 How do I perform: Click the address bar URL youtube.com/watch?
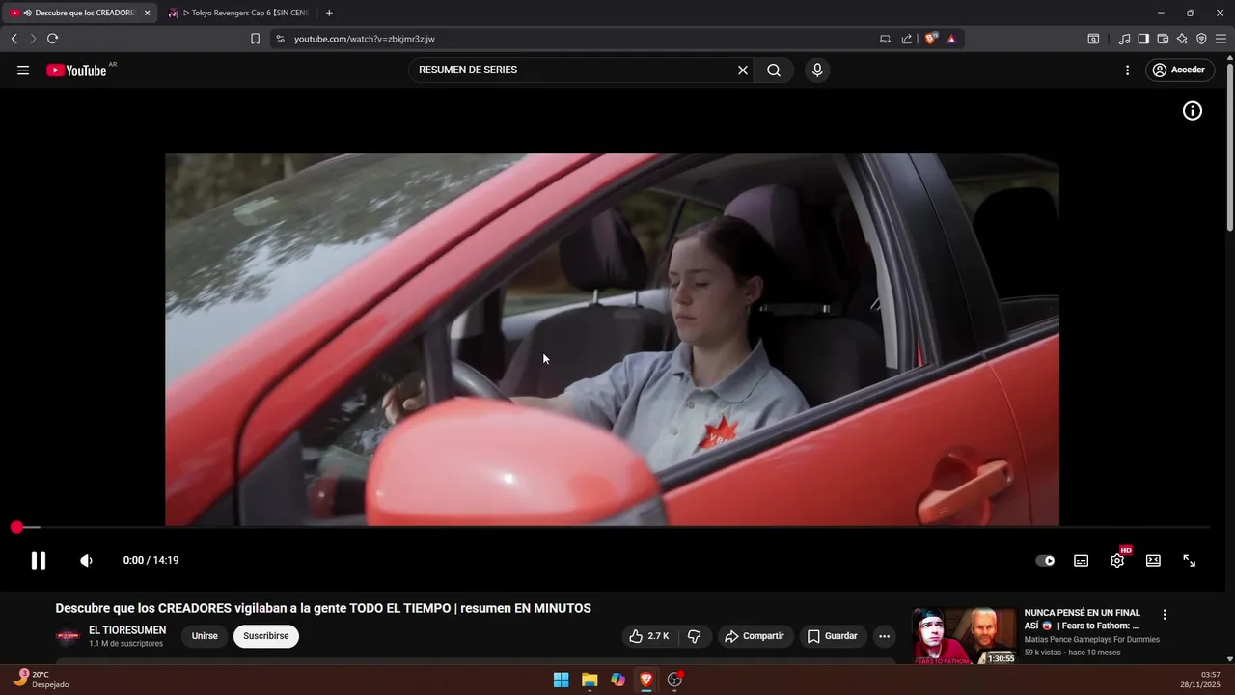coord(365,39)
